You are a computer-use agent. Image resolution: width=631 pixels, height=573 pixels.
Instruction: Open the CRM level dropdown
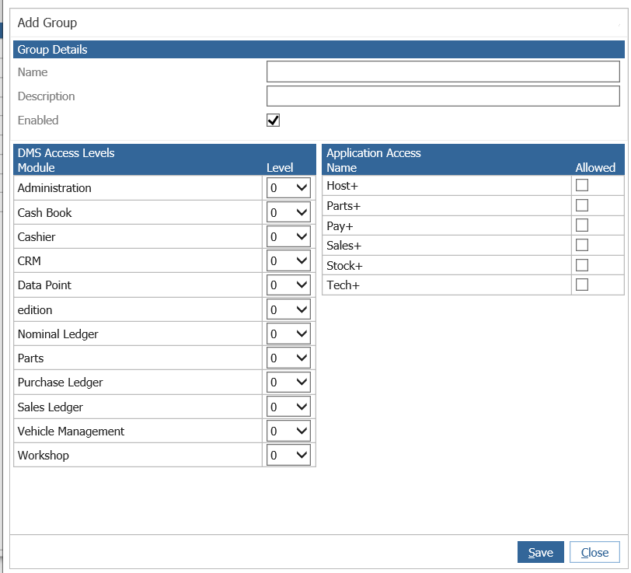coord(288,260)
